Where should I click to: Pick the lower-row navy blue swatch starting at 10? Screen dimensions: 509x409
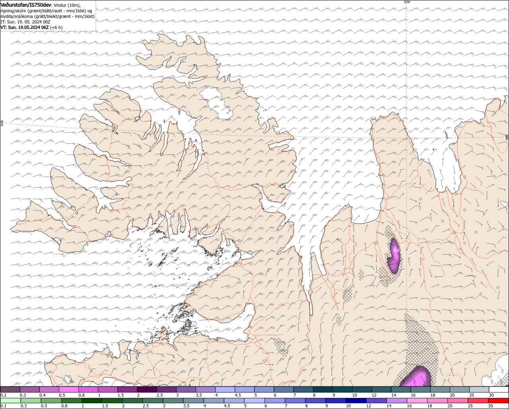click(357, 400)
